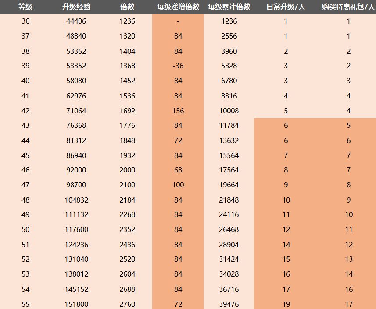
Task: Select the 每级递增倍数 column header
Action: 178,7
